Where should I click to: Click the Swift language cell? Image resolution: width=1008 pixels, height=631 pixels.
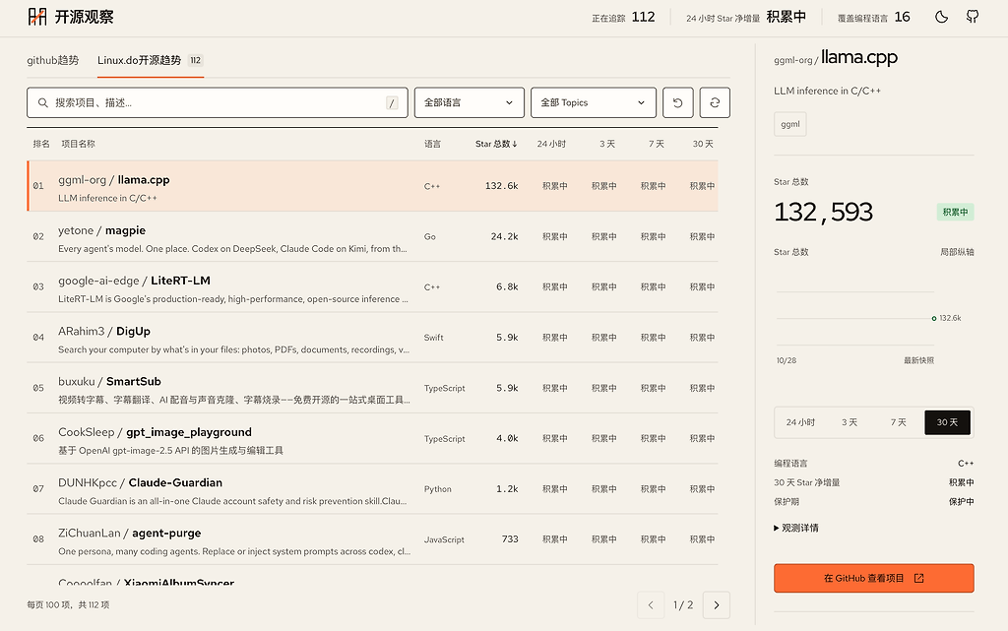tap(433, 338)
